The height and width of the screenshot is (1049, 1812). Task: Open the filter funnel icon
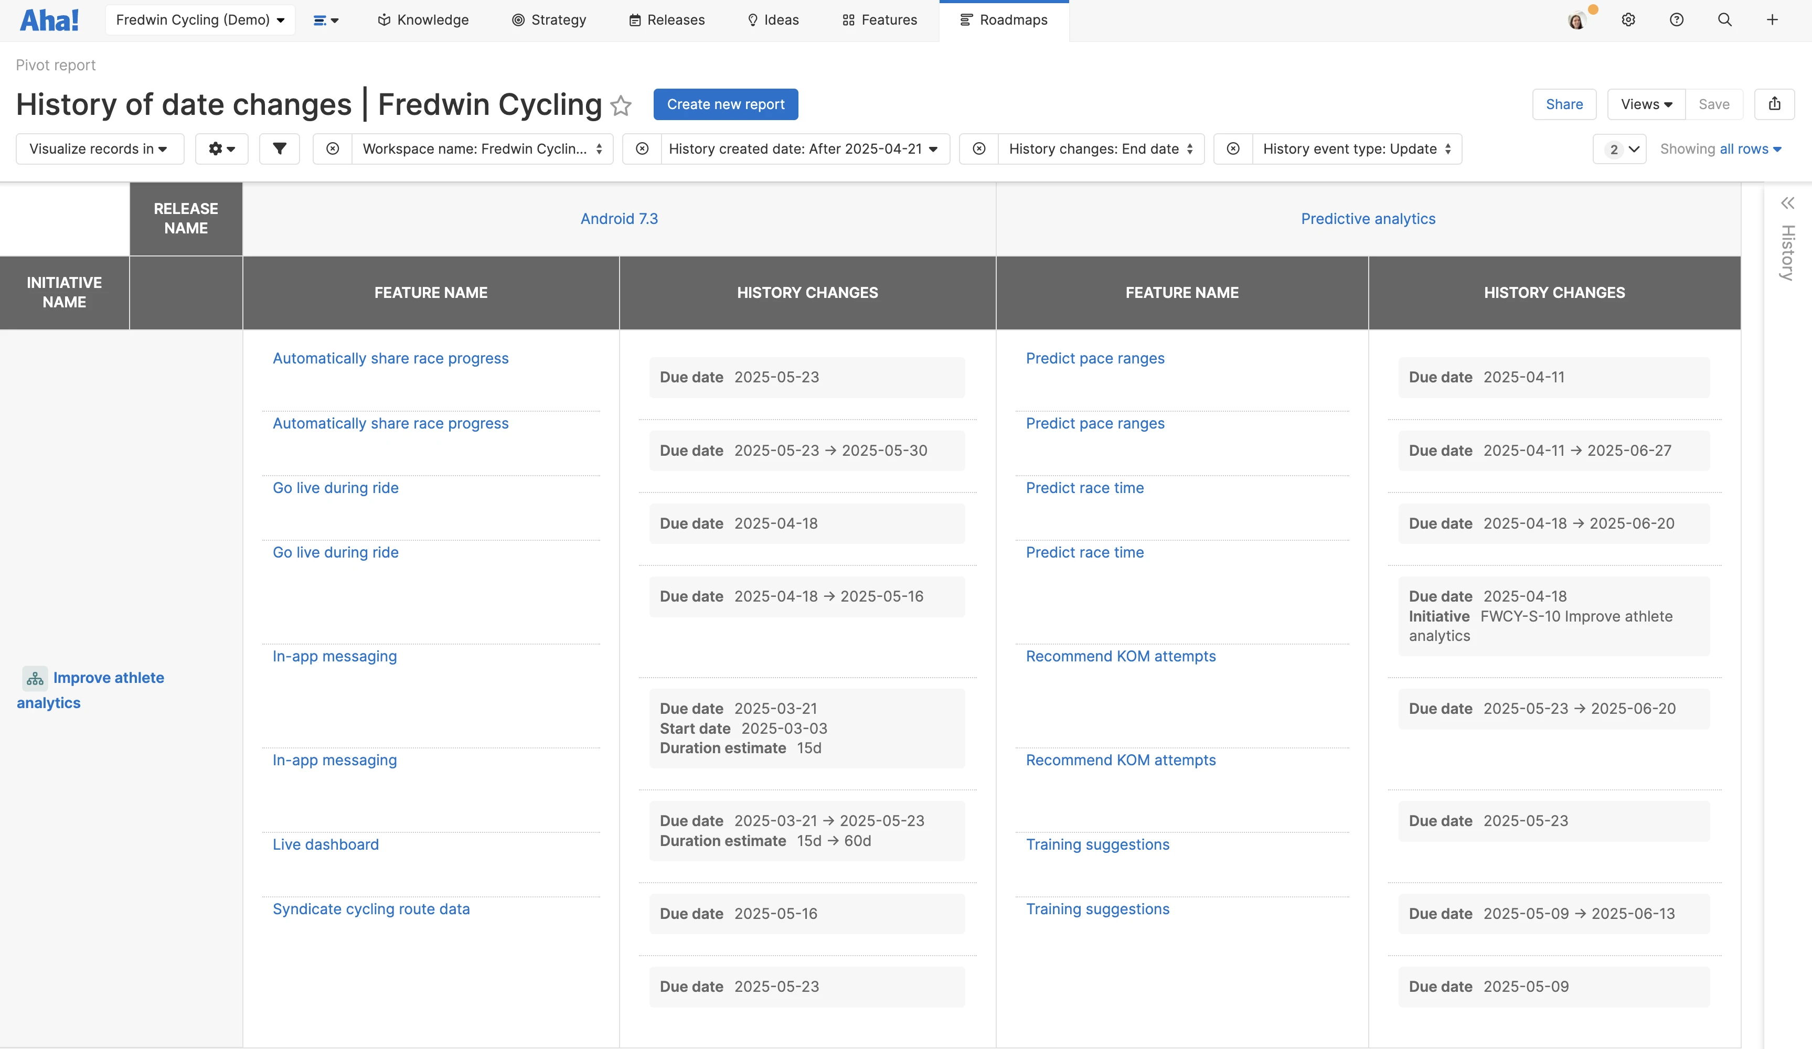280,149
